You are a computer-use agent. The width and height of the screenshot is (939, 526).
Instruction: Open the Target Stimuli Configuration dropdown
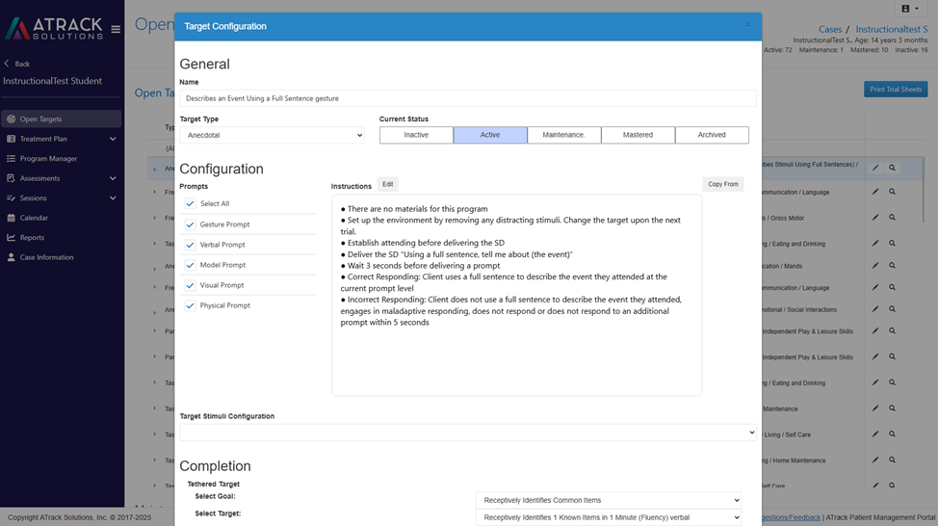pyautogui.click(x=468, y=433)
